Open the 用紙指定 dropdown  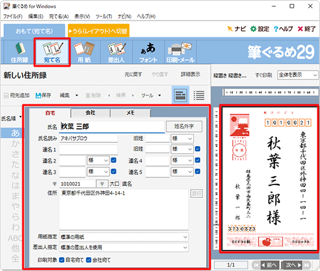[x=124, y=237]
